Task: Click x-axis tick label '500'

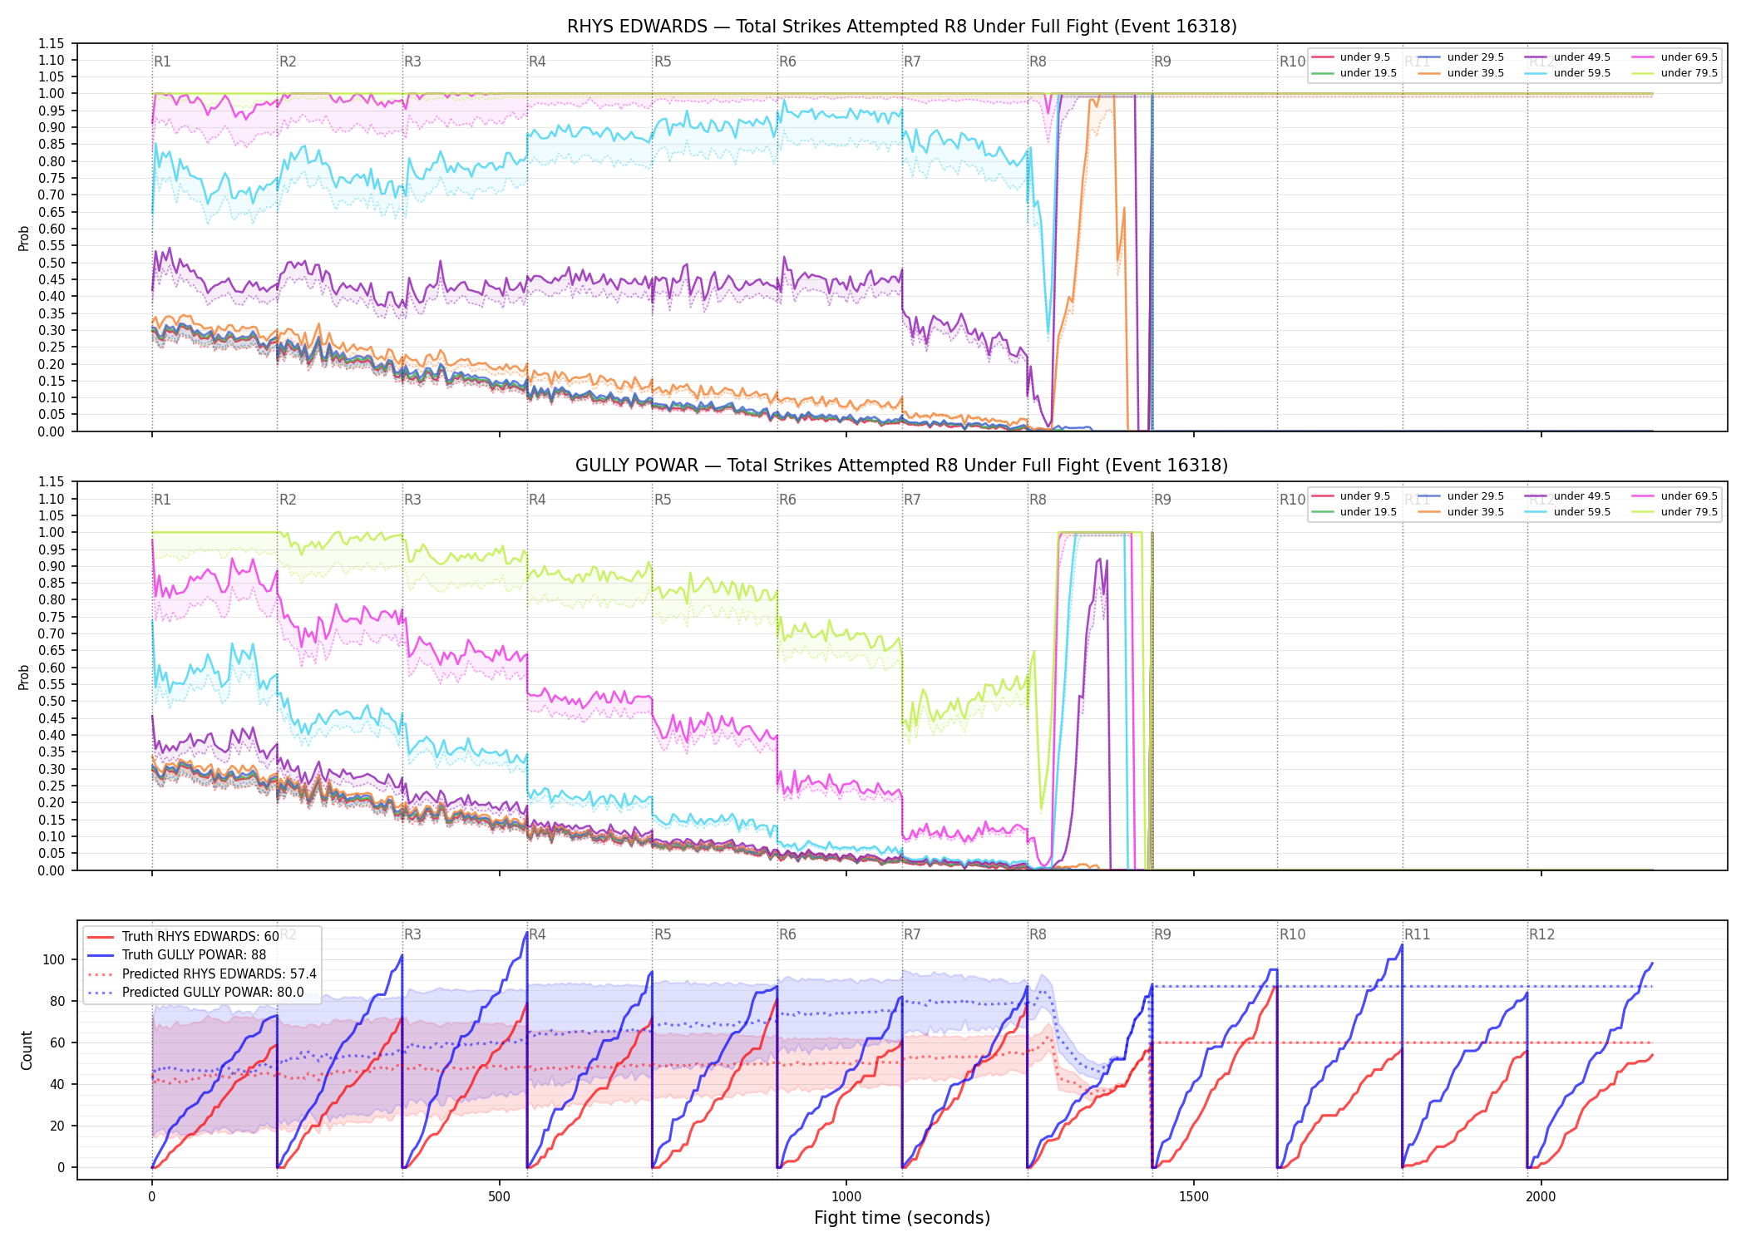Action: click(x=499, y=1196)
